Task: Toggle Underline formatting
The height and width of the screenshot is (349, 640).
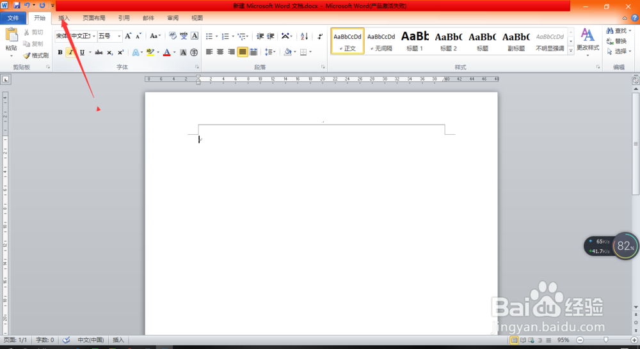Action: pyautogui.click(x=82, y=52)
